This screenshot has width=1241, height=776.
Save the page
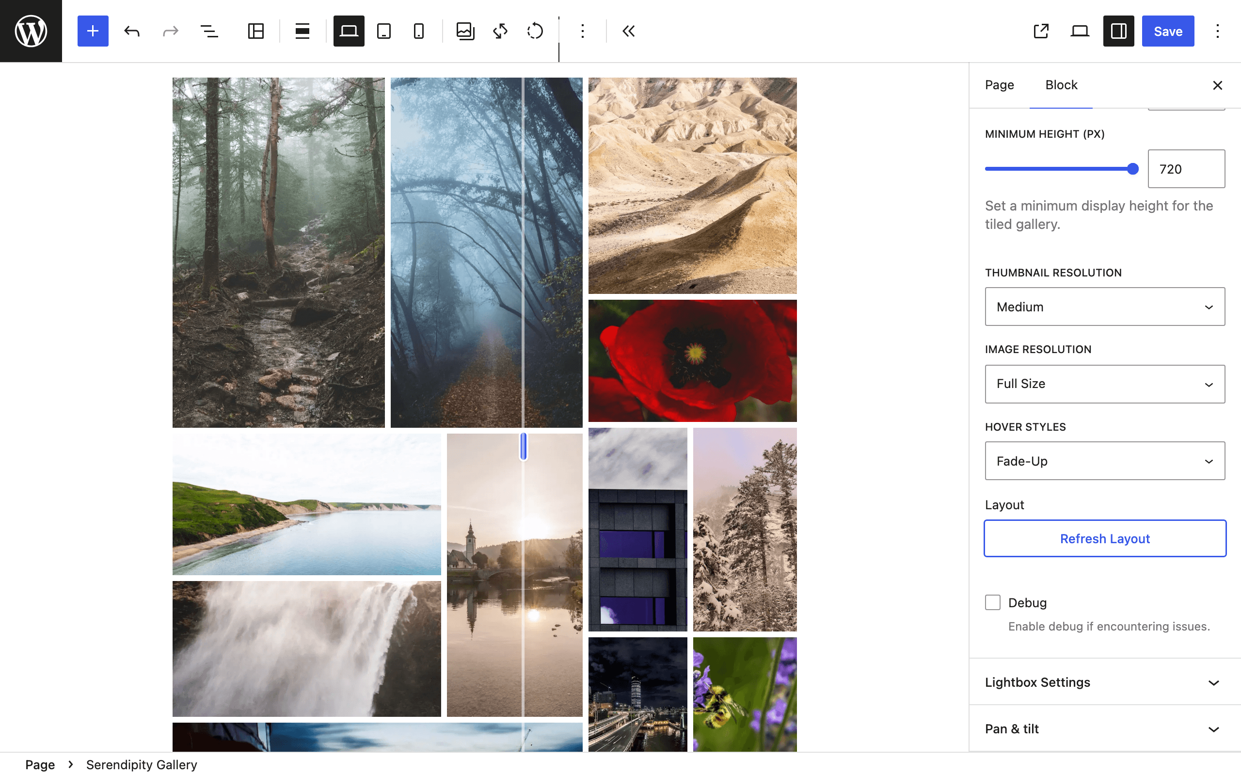[x=1168, y=31]
